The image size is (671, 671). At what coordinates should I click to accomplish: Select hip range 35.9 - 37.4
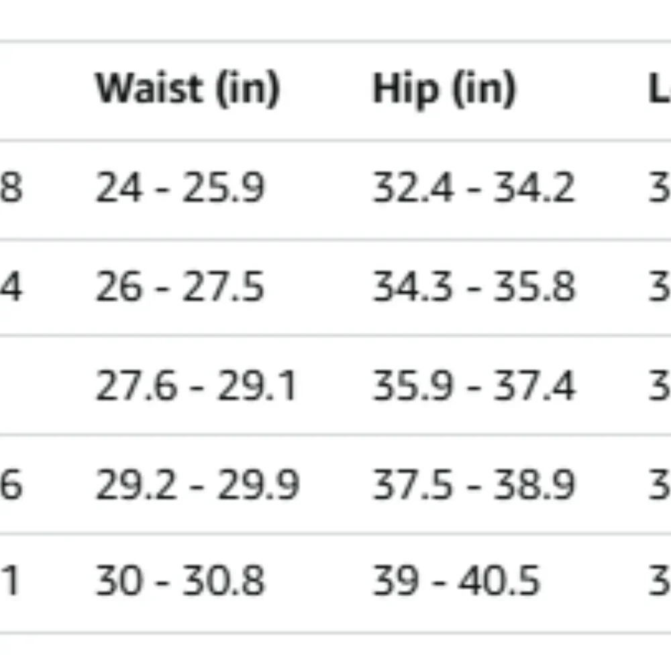coord(474,386)
